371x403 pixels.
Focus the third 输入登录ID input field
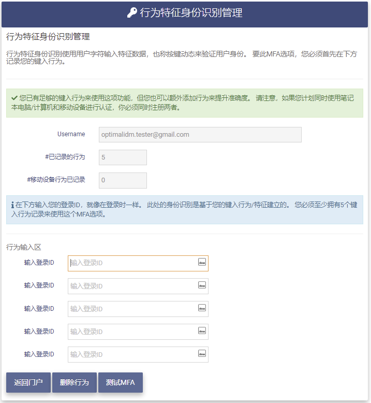138,309
